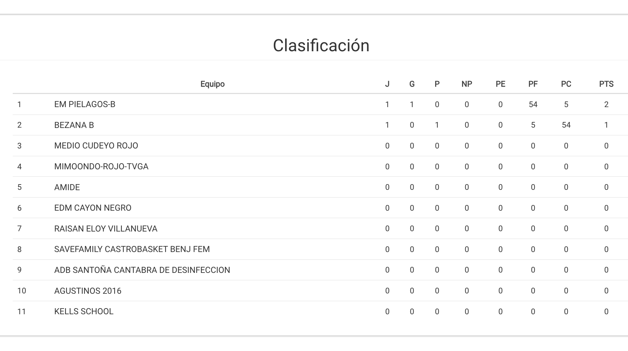Viewport: 628px width, 351px height.
Task: Click the AMIDE team name
Action: tap(67, 187)
